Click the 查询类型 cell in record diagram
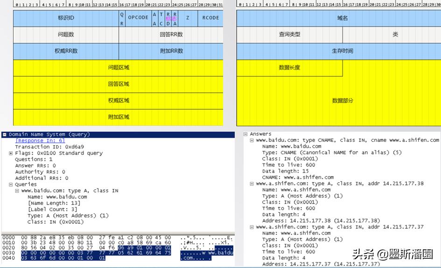Screen dimensions: 441x268 point(290,35)
